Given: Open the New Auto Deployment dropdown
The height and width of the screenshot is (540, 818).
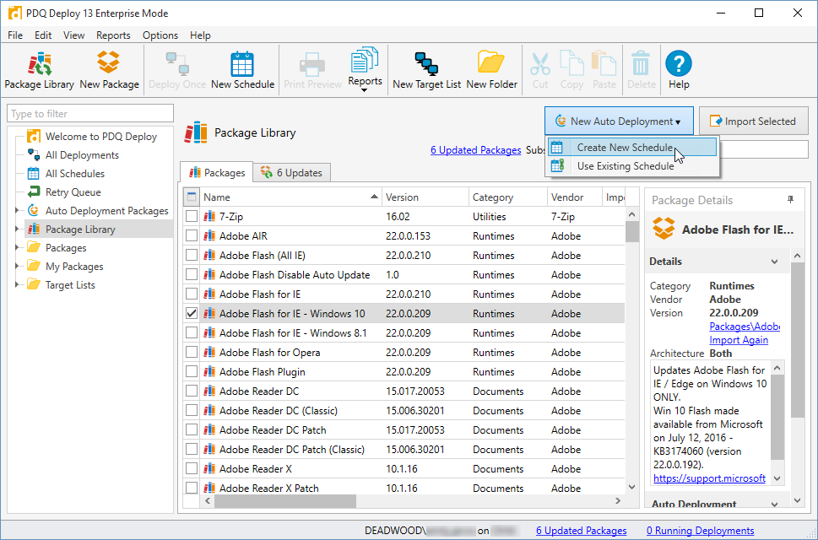Looking at the screenshot, I should pyautogui.click(x=619, y=121).
